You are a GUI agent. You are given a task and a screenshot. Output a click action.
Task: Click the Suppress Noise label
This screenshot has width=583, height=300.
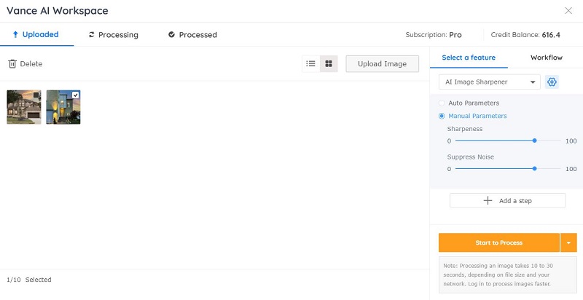[471, 157]
